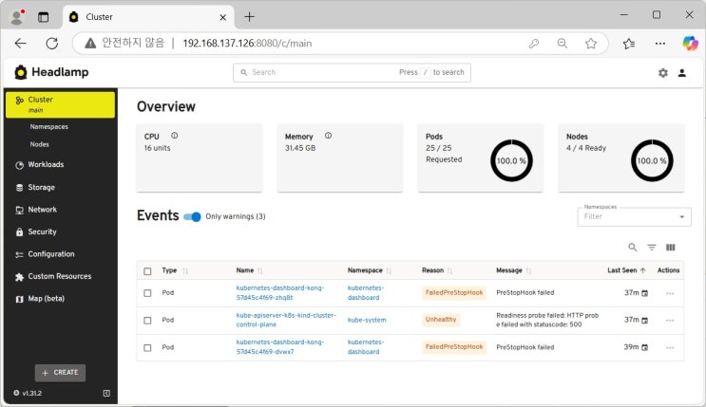Click Pods 100.0 % progress ring
Screen dimensions: 706x407
pos(511,160)
